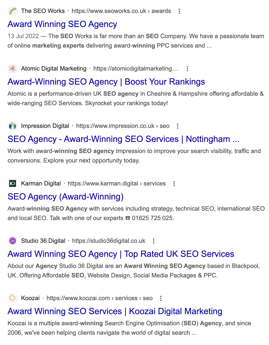
Task: Open the 'Boost Your Rankings' Atomic result
Action: click(106, 82)
